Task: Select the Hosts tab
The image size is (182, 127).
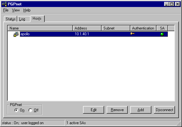Action: 37,18
